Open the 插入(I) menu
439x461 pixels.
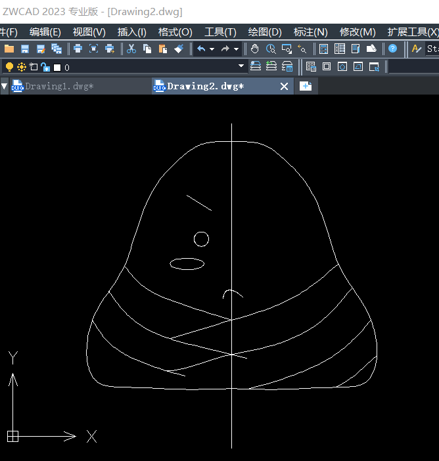pyautogui.click(x=132, y=32)
